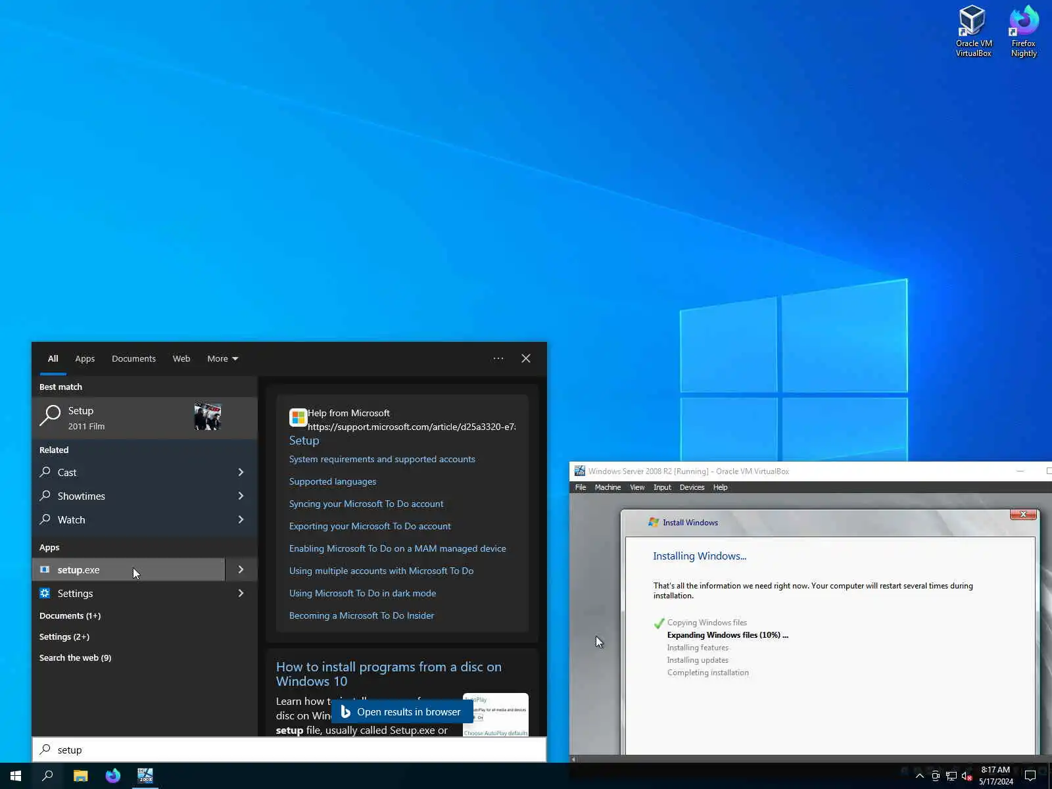Click the muted volume tray icon
Viewport: 1052px width, 789px height.
pyautogui.click(x=967, y=776)
